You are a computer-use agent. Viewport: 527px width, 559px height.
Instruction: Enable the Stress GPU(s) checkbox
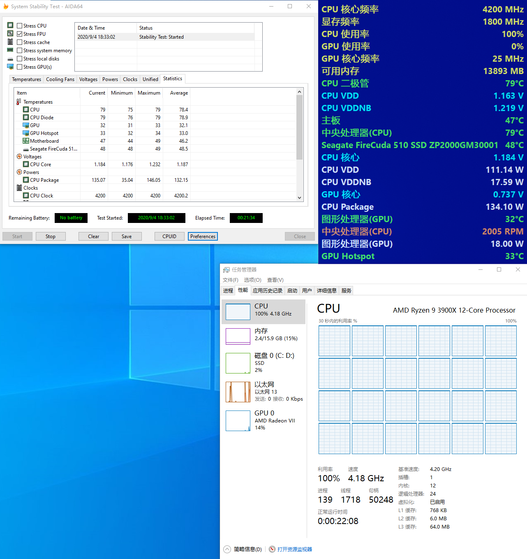[19, 67]
